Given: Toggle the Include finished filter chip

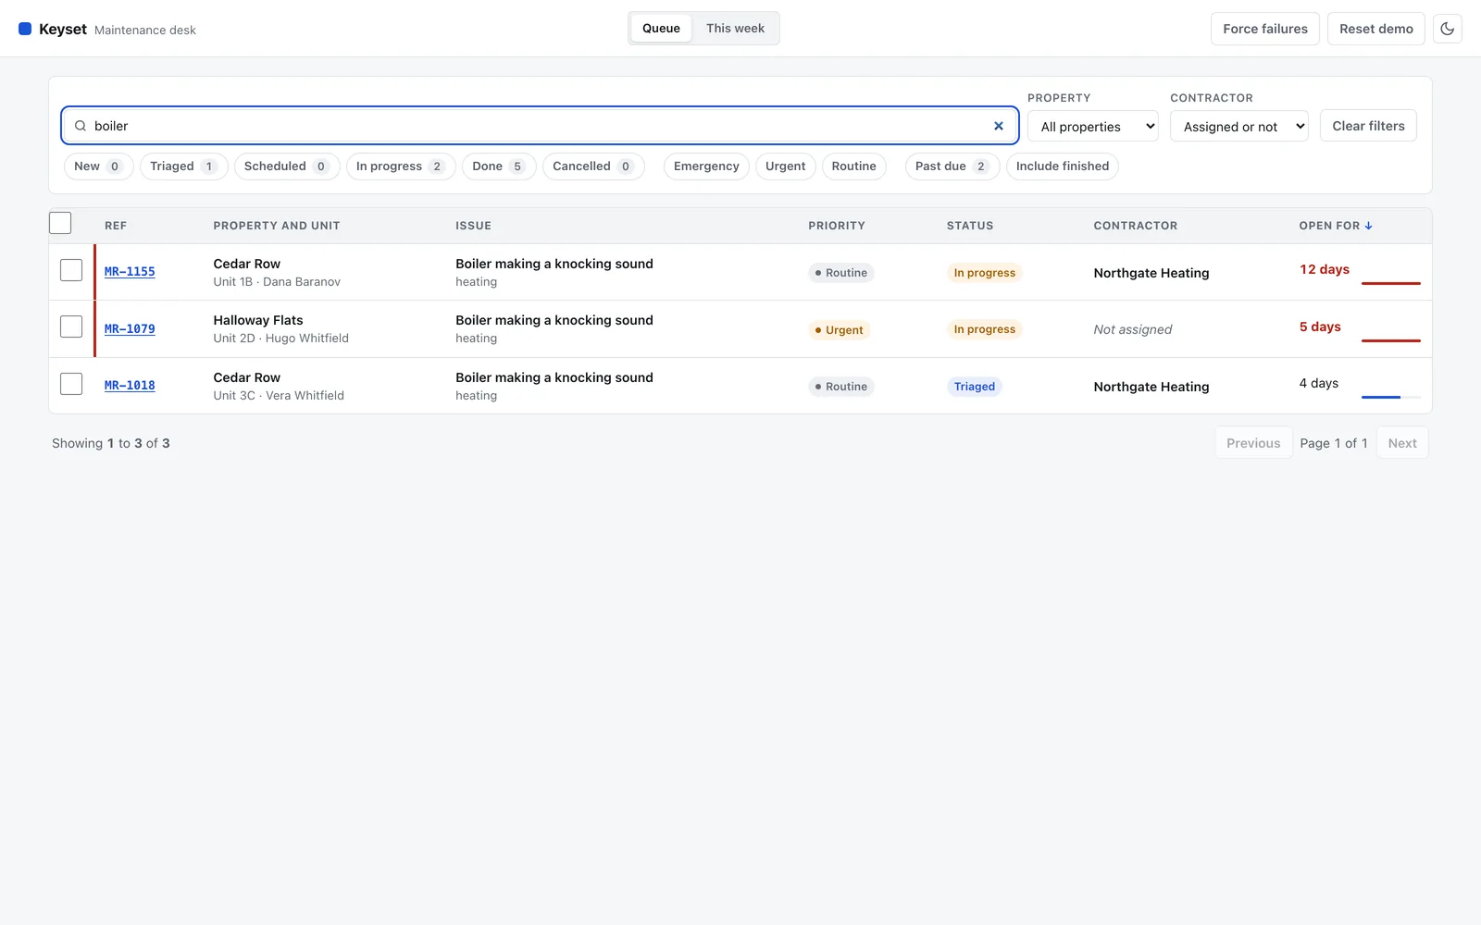Looking at the screenshot, I should (x=1063, y=166).
